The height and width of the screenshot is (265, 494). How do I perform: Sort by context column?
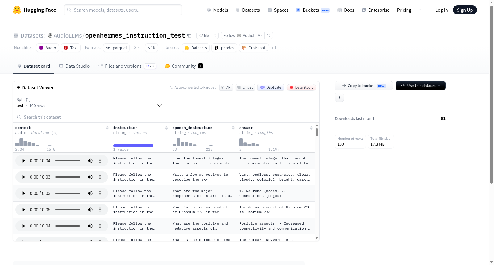(x=107, y=128)
